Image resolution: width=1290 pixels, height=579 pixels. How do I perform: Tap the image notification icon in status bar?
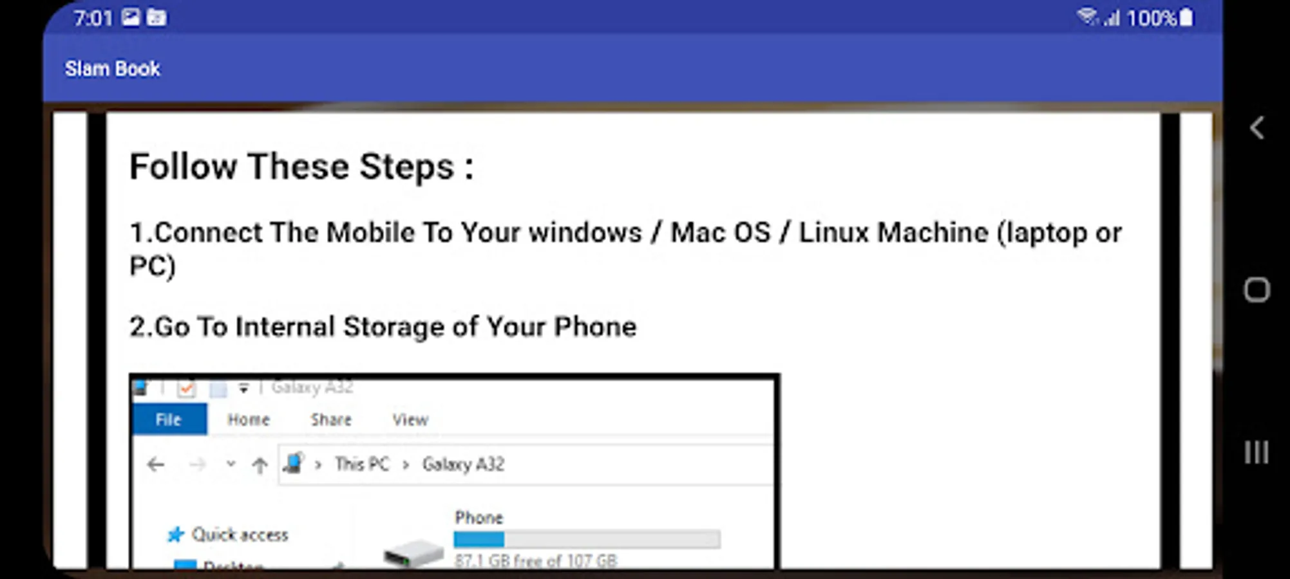(x=131, y=17)
